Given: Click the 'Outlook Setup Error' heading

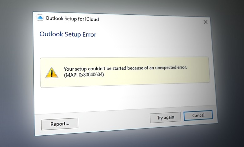Looking at the screenshot, I should click(68, 34).
